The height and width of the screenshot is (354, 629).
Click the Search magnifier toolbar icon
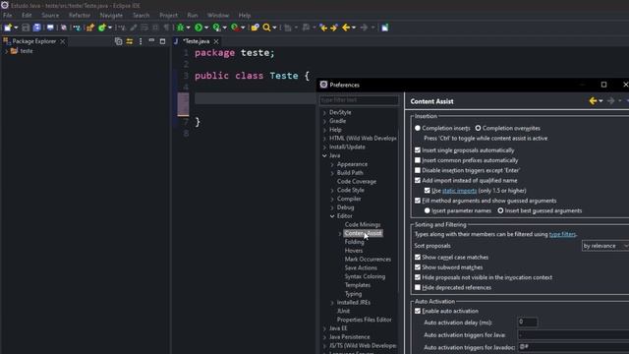point(266,28)
